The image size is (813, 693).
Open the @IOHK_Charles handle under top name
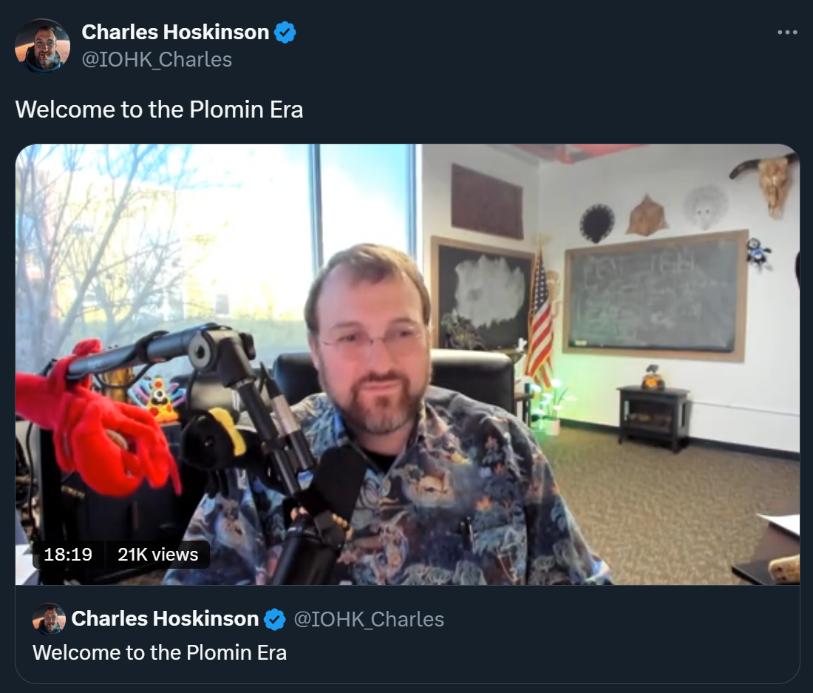(157, 60)
